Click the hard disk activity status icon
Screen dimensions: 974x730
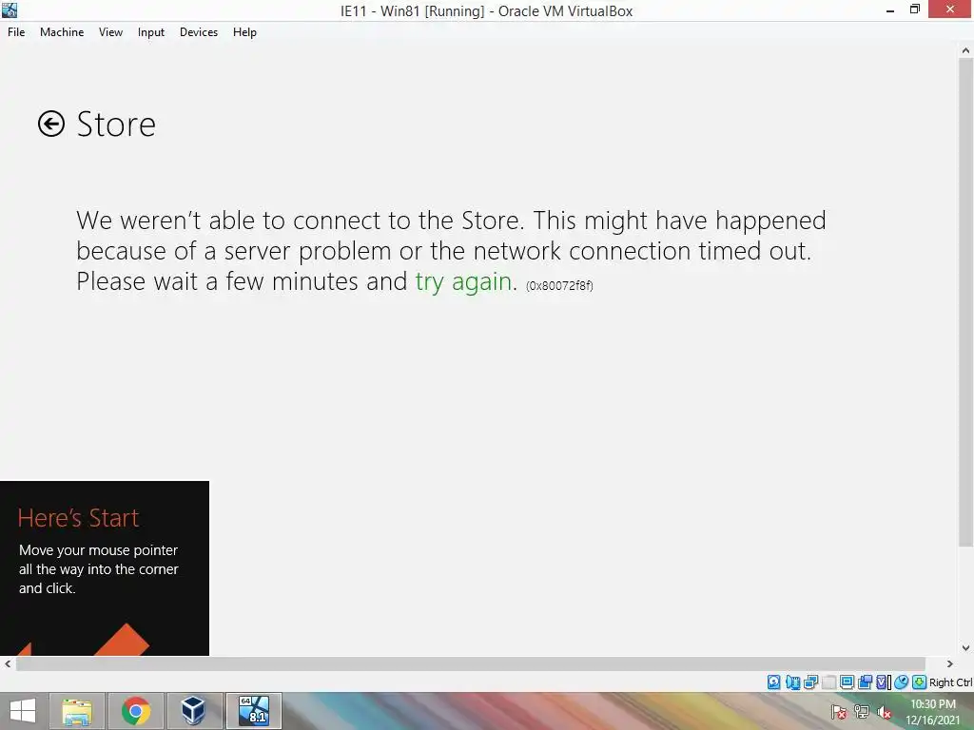pyautogui.click(x=774, y=682)
